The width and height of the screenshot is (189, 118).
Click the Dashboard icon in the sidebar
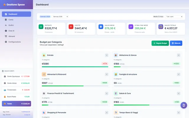(6, 14)
